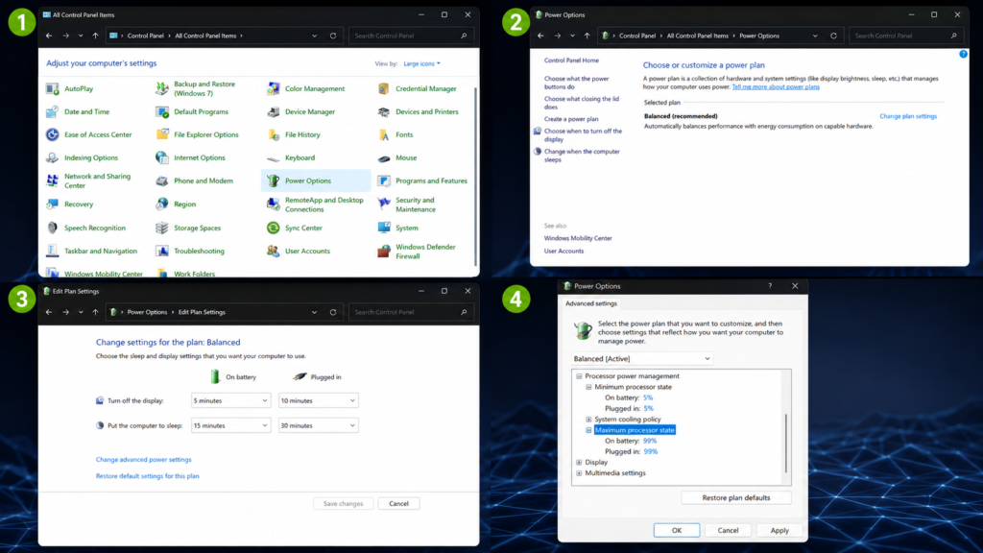Click Windows Mobility Center under See also

tap(578, 238)
